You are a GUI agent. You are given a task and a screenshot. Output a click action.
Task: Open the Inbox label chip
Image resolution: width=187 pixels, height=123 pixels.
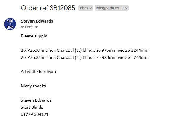tap(84, 8)
